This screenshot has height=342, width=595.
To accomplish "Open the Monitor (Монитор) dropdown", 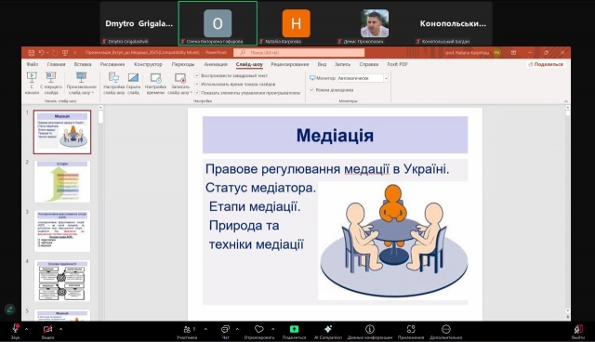I will (363, 78).
